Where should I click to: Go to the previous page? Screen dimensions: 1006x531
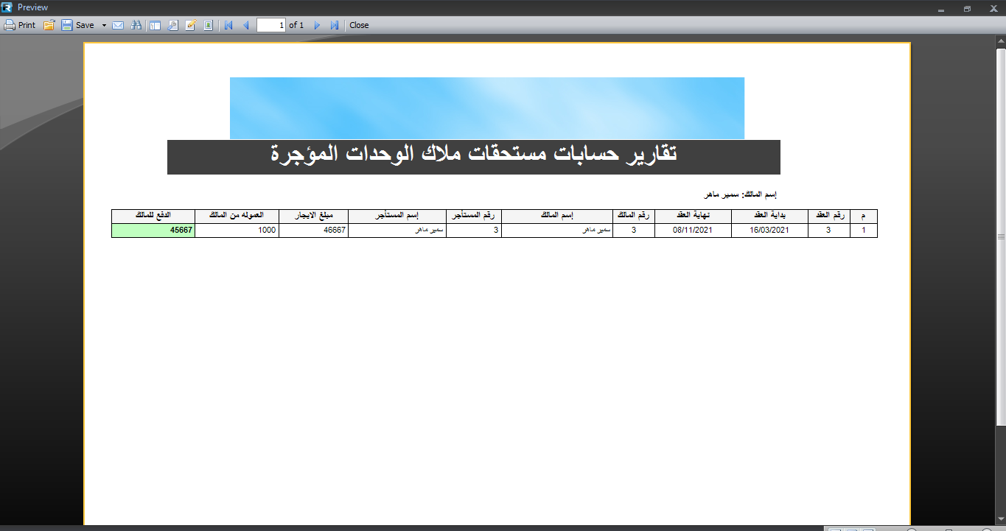246,25
